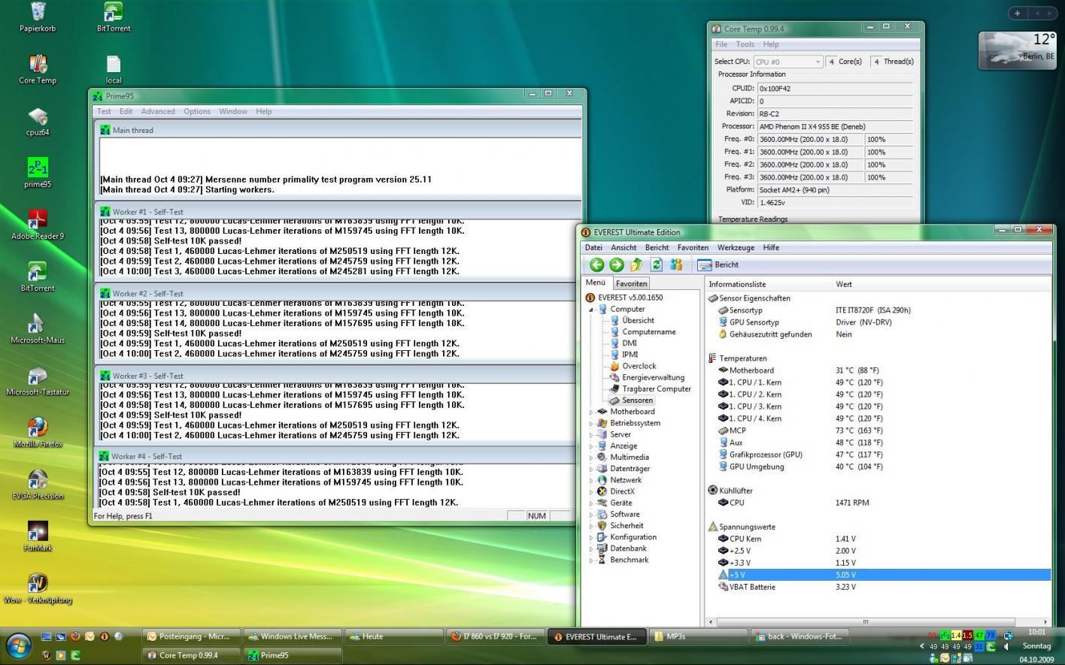Expand the Multimedia tree node
This screenshot has width=1065, height=665.
tap(591, 458)
